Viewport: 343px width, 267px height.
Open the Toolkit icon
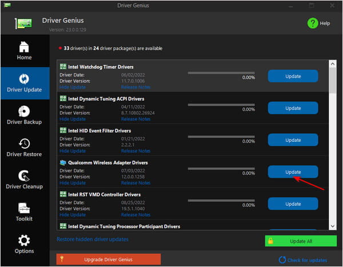pos(24,208)
